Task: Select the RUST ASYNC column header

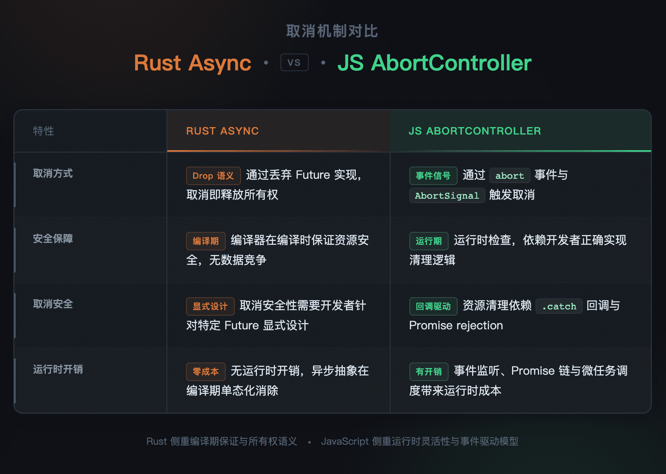Action: [x=222, y=131]
